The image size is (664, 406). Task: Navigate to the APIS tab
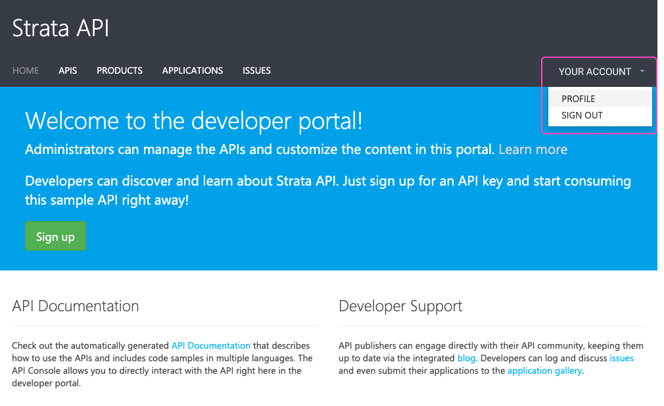67,70
